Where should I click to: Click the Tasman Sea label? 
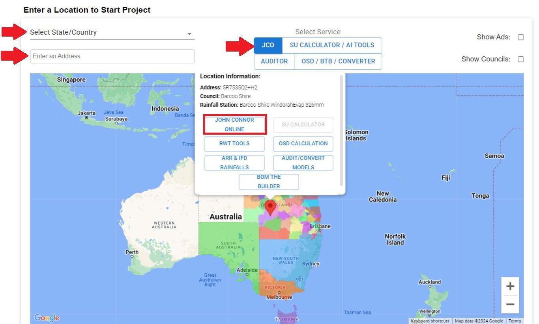pos(357,313)
